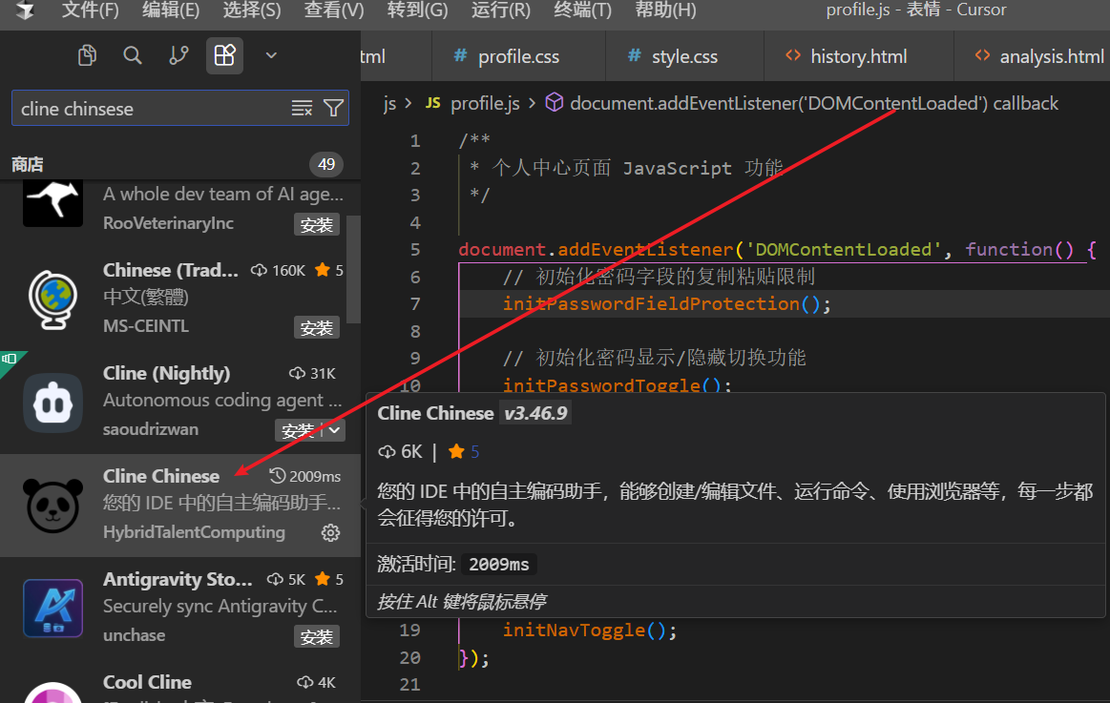1110x703 pixels.
Task: Install the RooVeterinaryInc extension
Action: point(317,225)
